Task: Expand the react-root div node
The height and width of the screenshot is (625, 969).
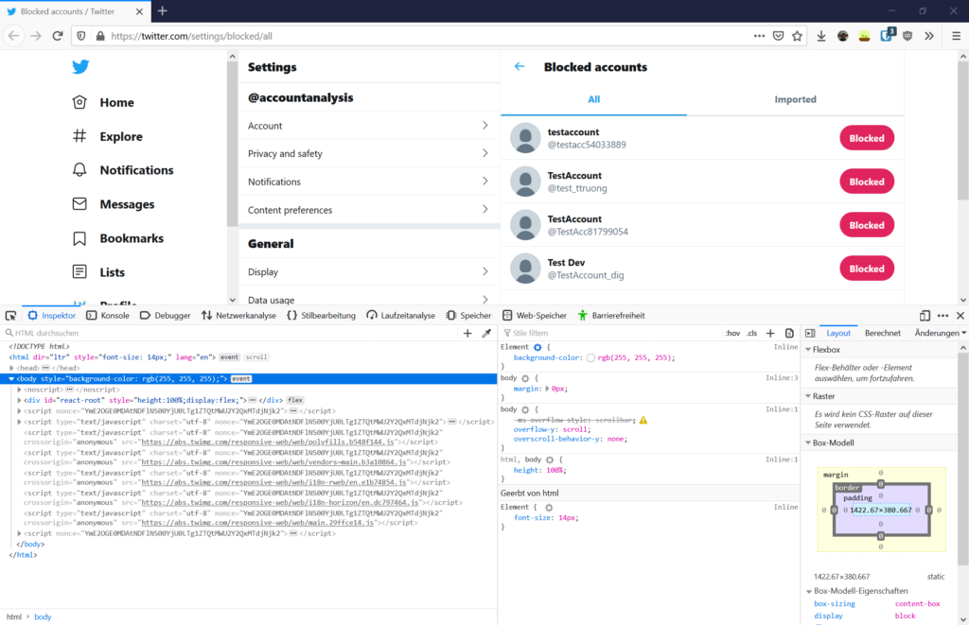Action: 19,400
